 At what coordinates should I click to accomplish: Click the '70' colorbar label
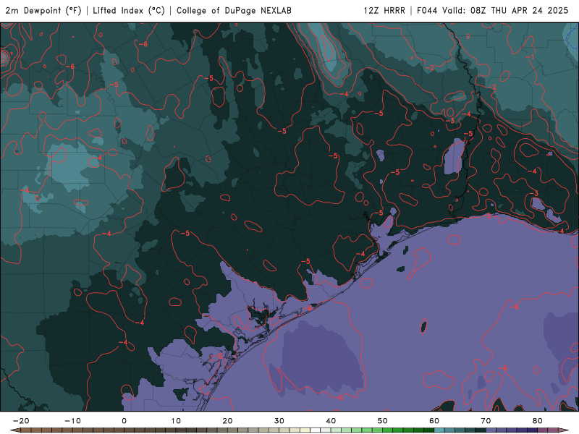(486, 421)
